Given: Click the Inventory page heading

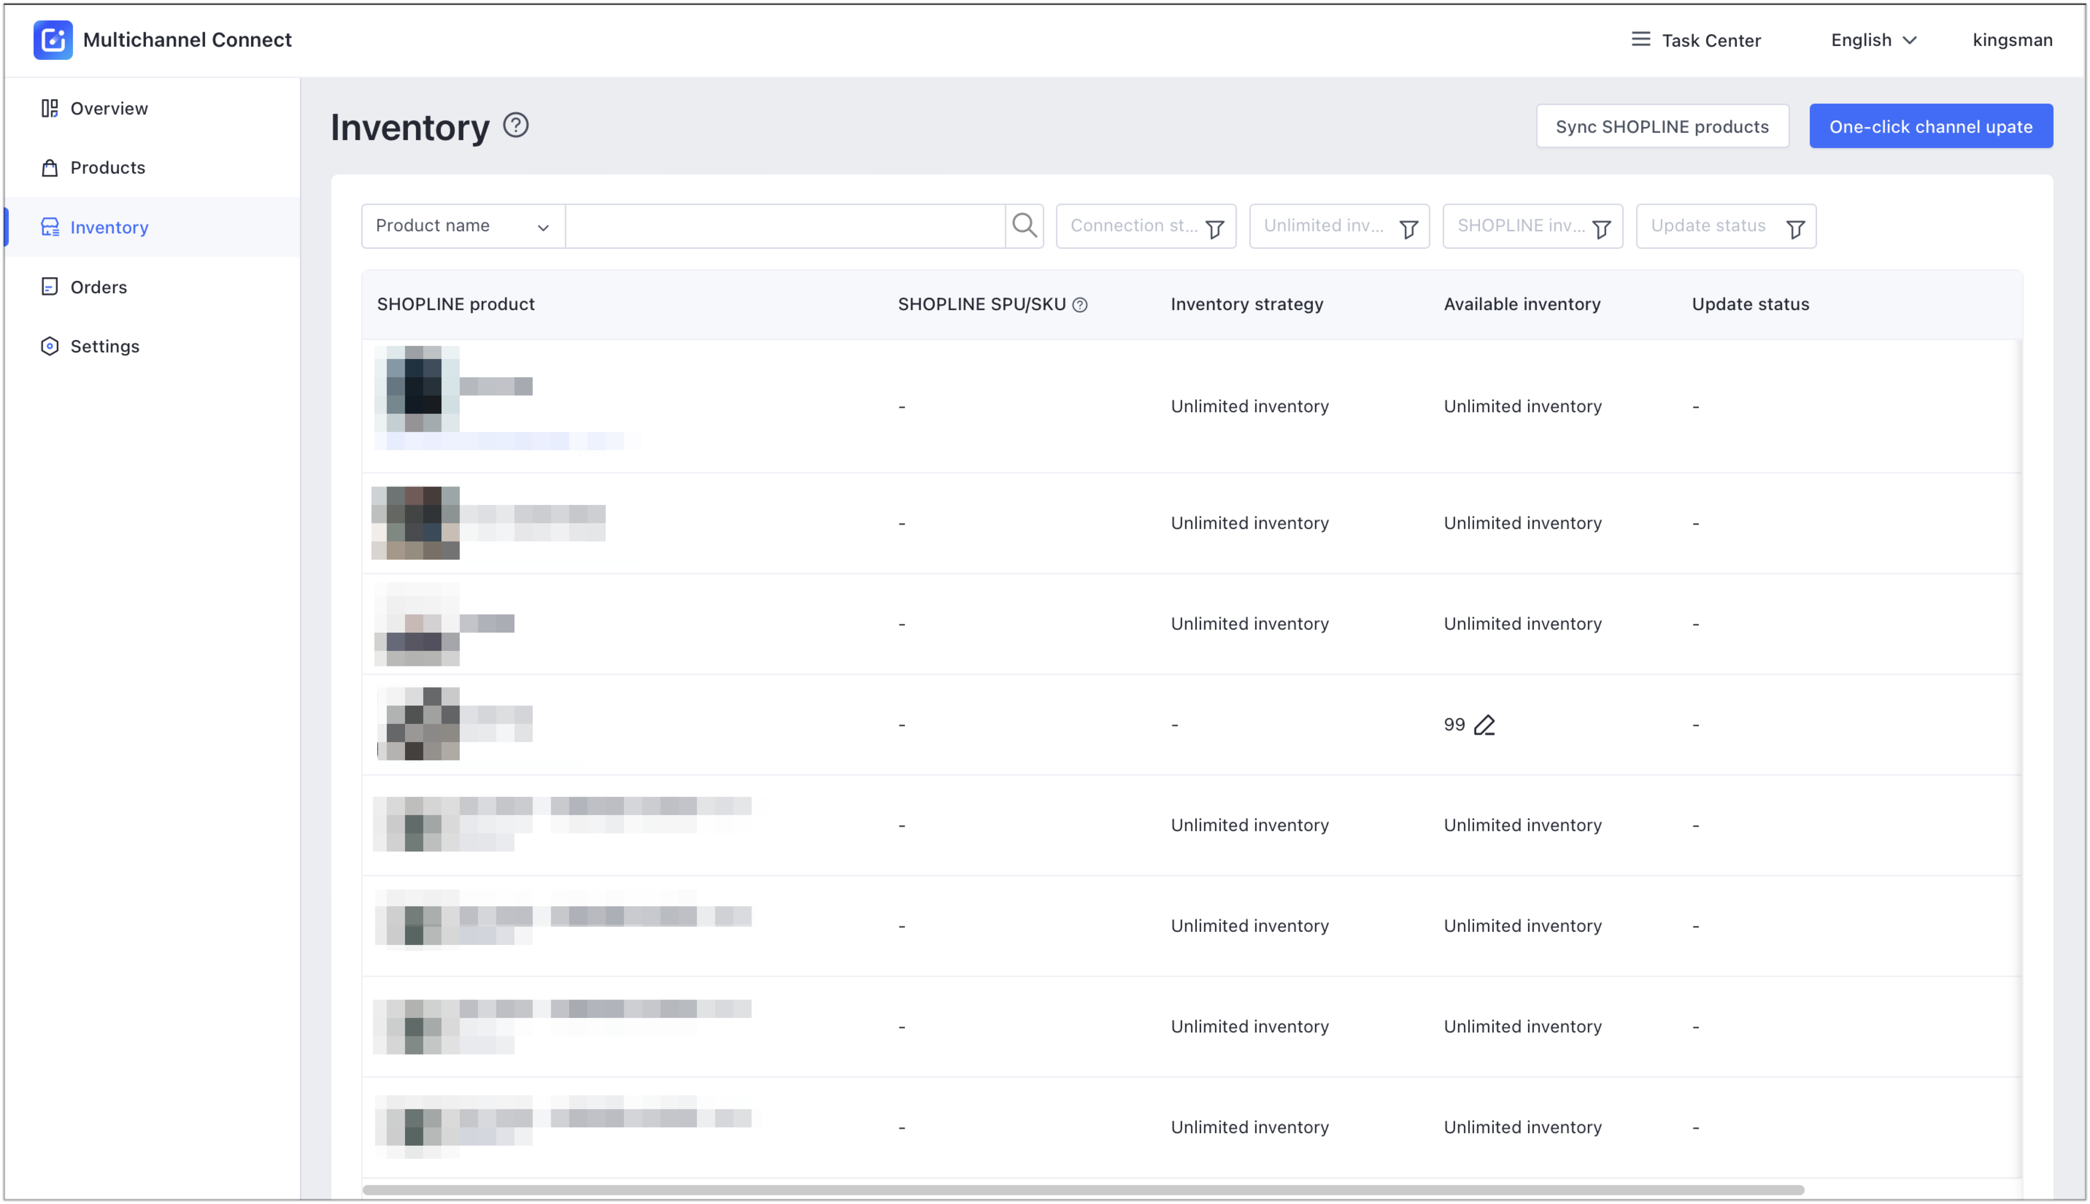Looking at the screenshot, I should pyautogui.click(x=410, y=127).
